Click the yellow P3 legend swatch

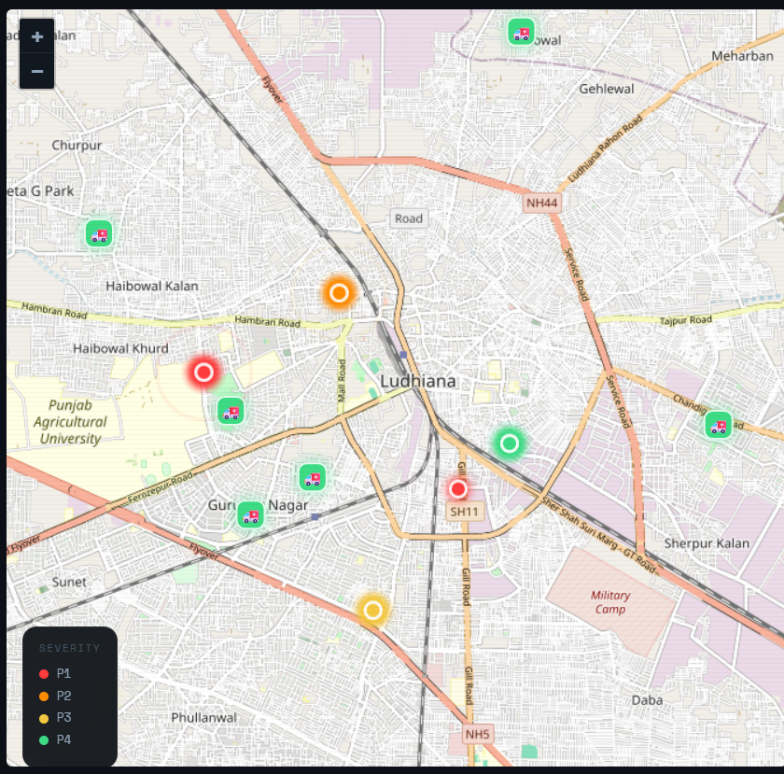click(44, 718)
